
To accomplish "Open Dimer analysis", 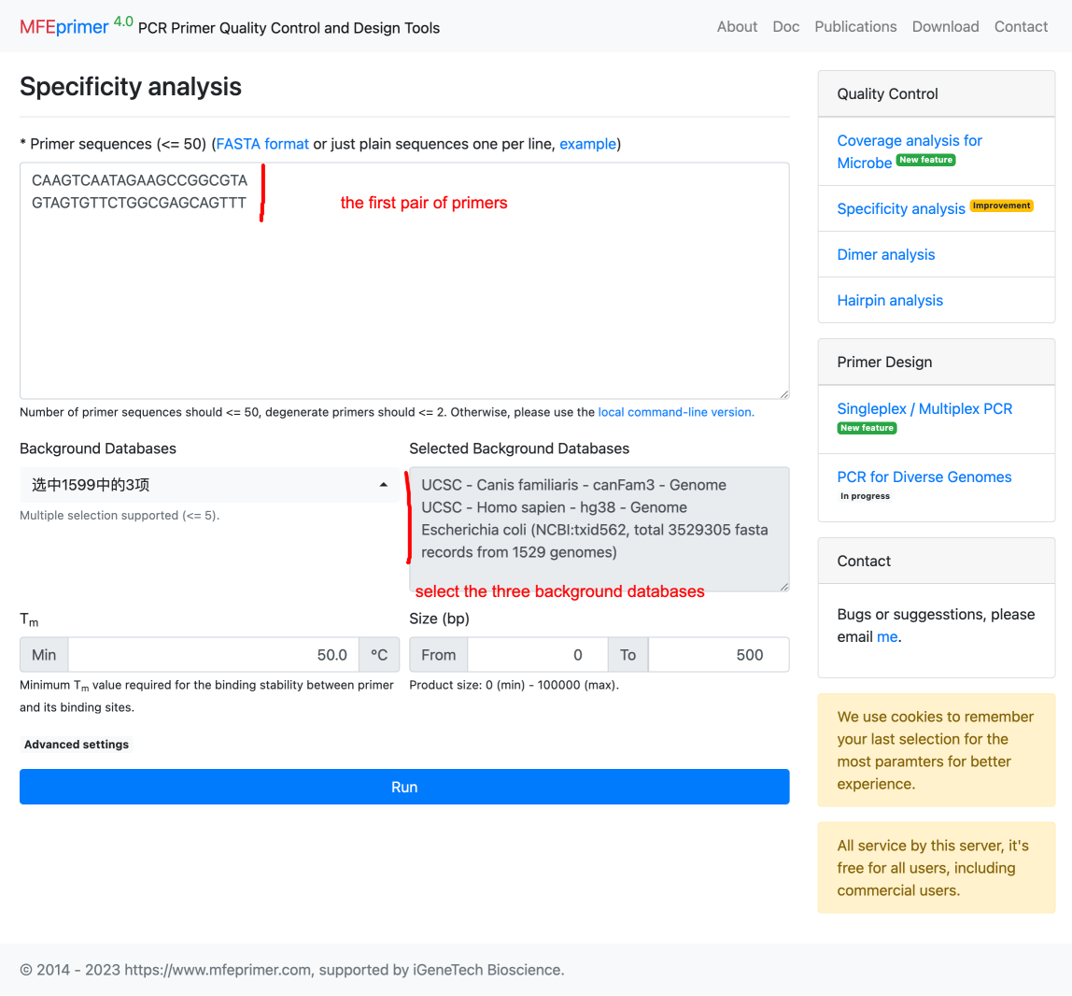I will [886, 254].
